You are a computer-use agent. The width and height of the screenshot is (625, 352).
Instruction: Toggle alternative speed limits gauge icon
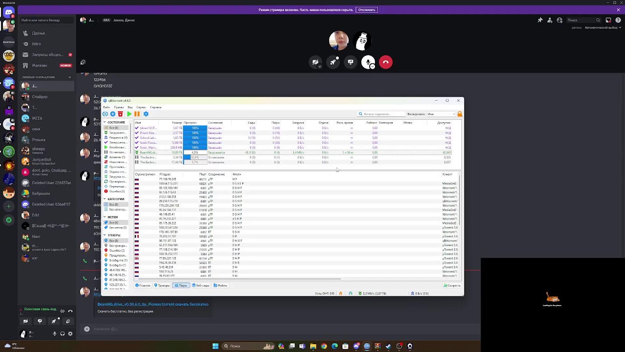(x=350, y=293)
